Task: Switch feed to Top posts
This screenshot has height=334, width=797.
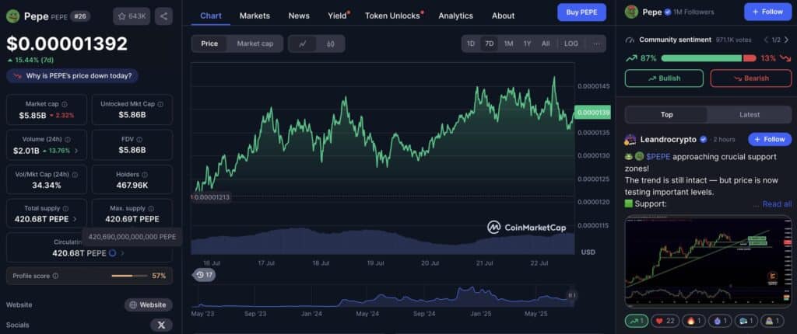Action: click(666, 115)
